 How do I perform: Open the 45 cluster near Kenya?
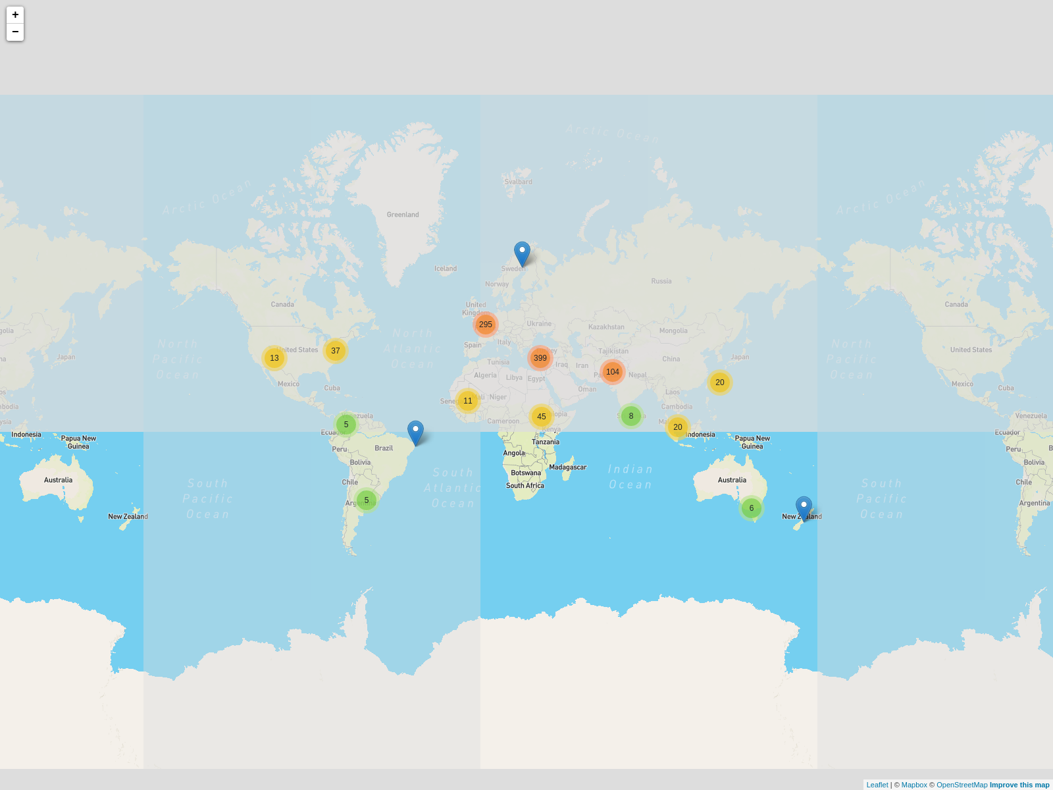tap(542, 417)
